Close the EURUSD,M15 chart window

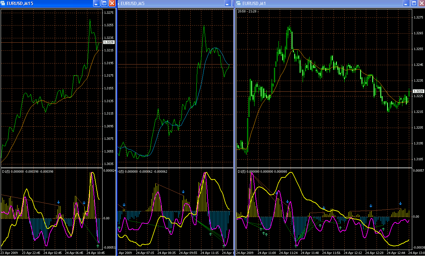[x=112, y=3]
